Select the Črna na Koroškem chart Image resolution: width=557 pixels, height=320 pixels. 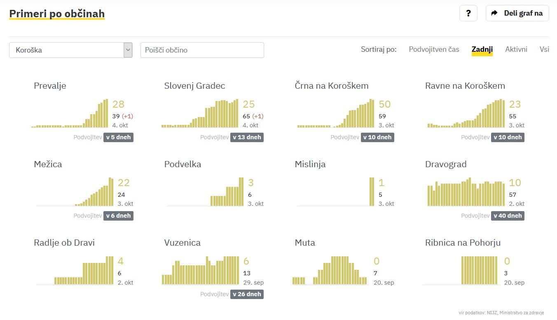click(336, 113)
